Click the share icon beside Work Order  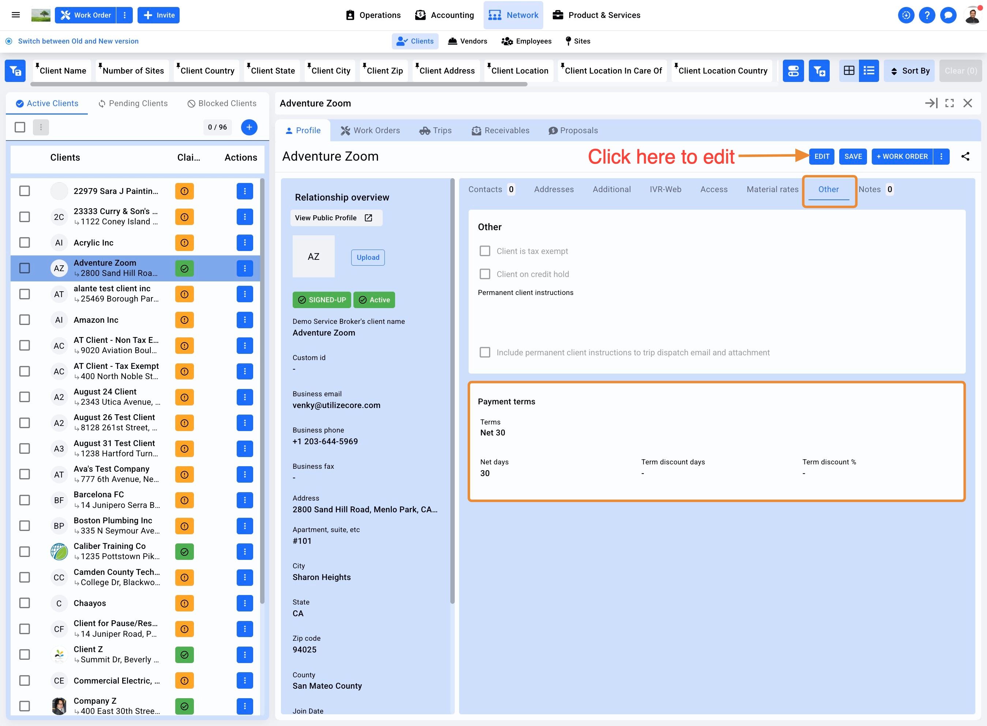[965, 157]
